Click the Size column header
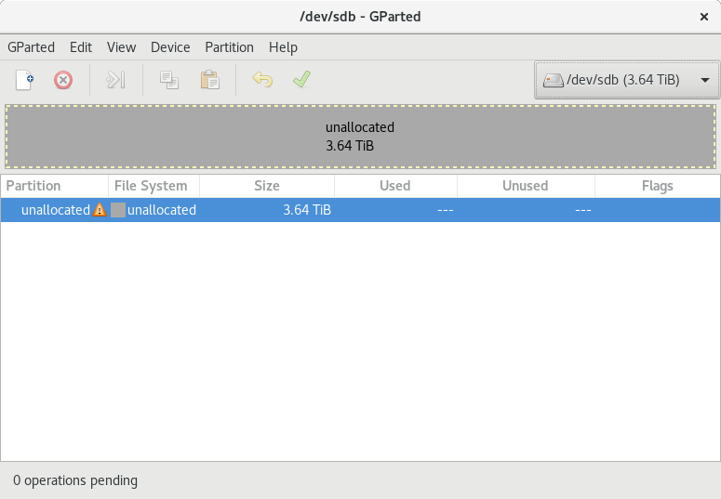Image resolution: width=721 pixels, height=499 pixels. 267,186
